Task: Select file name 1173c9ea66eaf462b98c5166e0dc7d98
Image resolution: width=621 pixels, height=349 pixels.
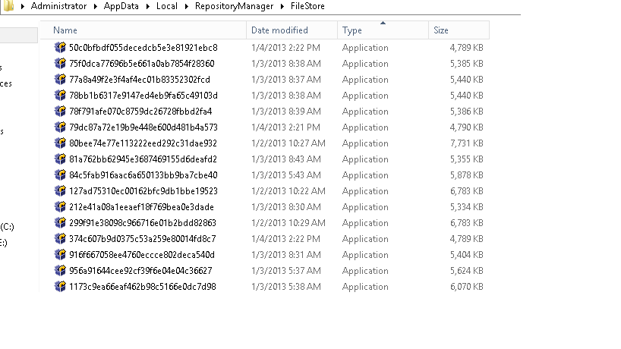Action: pos(143,287)
